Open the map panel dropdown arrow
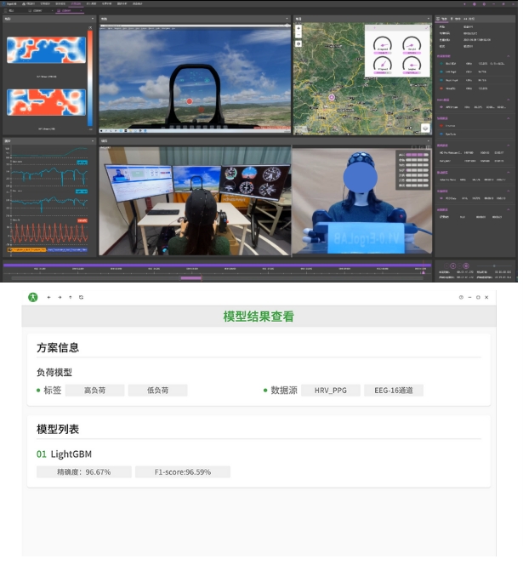The image size is (523, 571). tap(428, 19)
